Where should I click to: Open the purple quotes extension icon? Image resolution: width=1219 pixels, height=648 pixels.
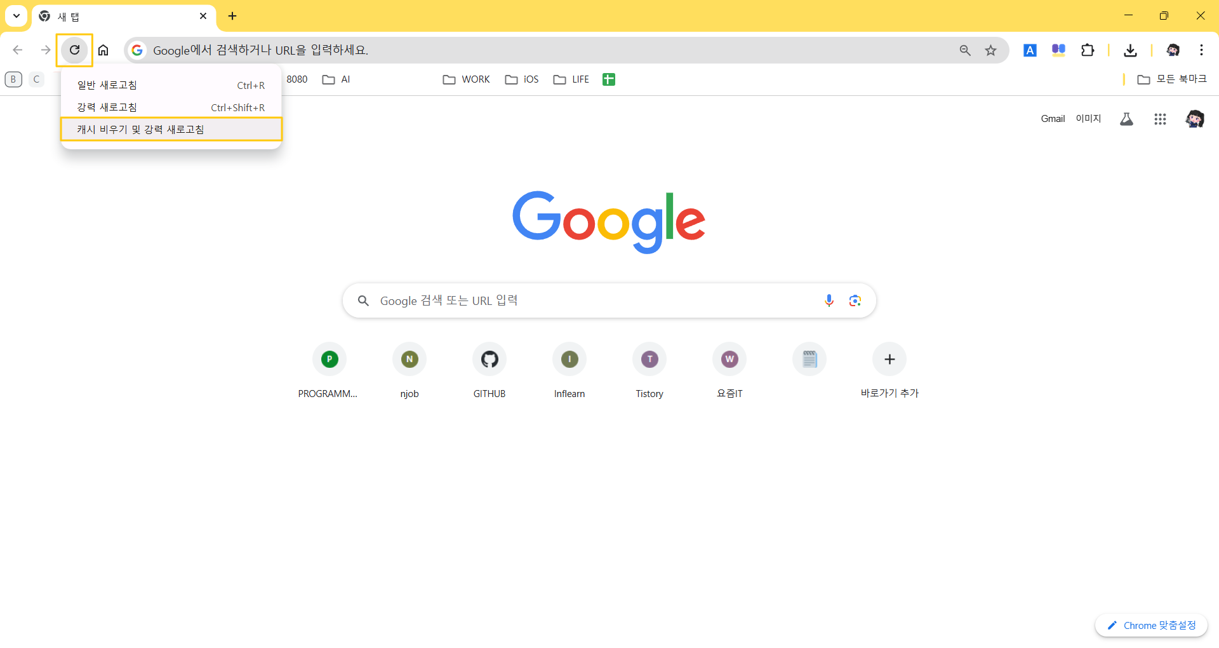pos(1058,50)
